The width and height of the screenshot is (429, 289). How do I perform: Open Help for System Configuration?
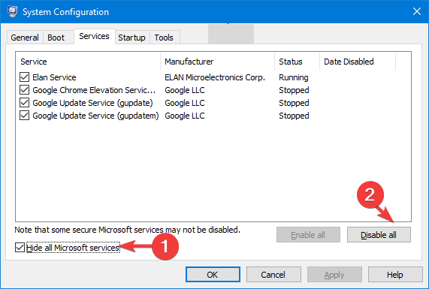394,275
